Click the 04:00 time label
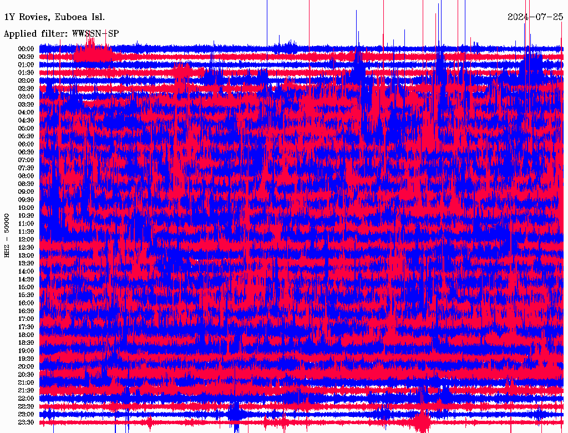Screen dimensions: 568x433 click(x=26, y=113)
